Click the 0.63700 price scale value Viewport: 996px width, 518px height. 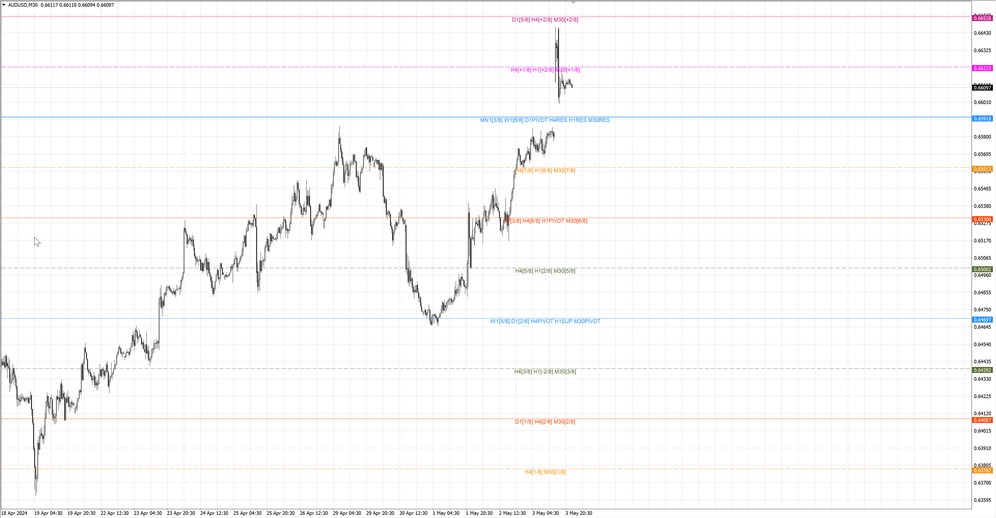(982, 483)
